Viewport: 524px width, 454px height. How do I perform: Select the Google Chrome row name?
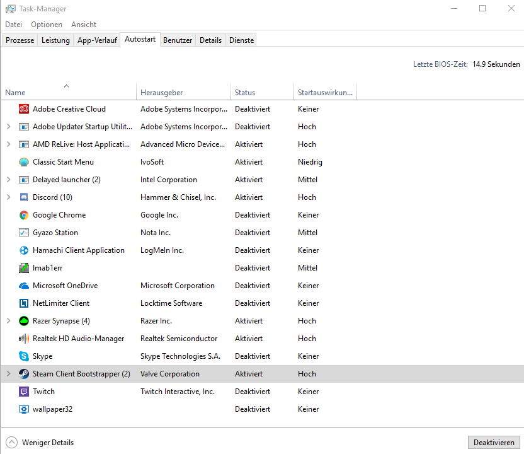coord(59,215)
